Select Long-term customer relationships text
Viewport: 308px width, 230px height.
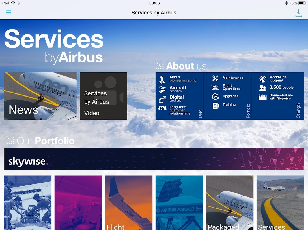180,110
